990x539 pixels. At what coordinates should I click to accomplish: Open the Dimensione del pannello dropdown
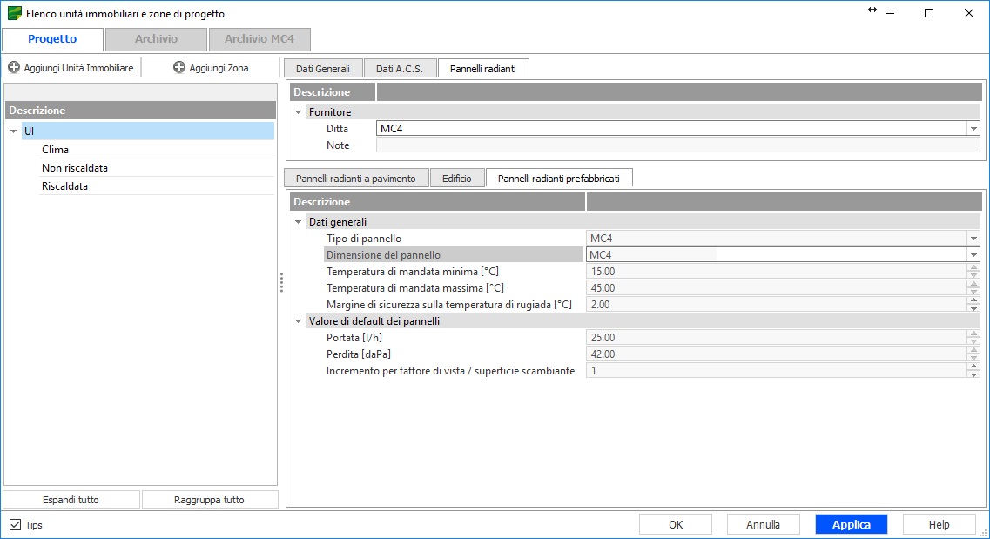[973, 255]
